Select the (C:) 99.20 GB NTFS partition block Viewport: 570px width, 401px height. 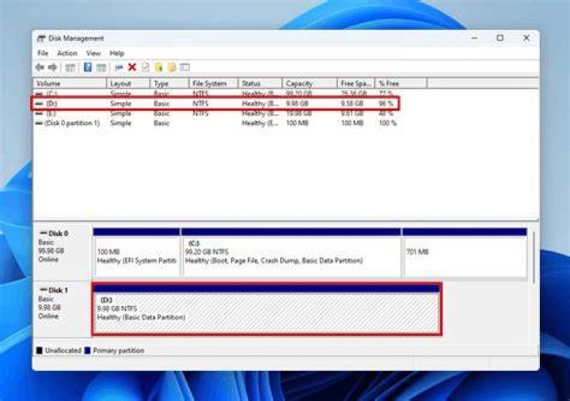[291, 254]
